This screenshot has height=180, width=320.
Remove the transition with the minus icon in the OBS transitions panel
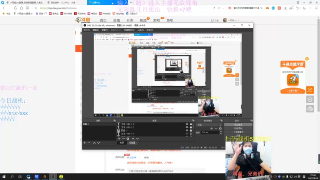(x=216, y=128)
